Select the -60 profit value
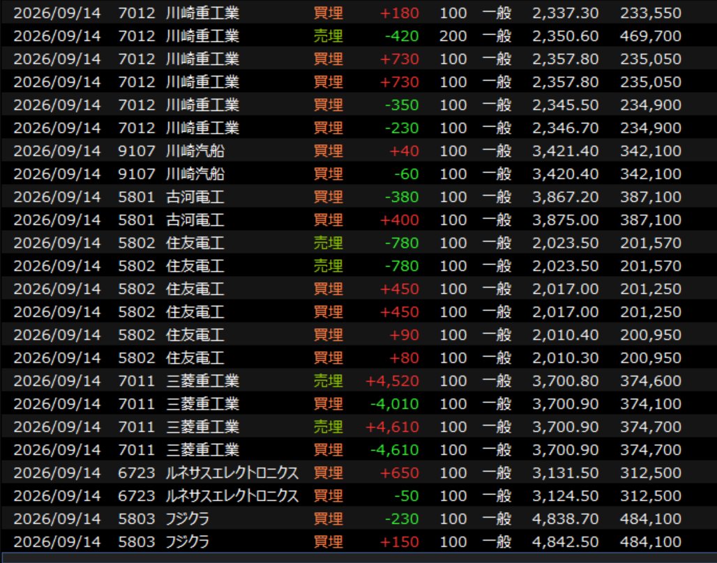Image resolution: width=717 pixels, height=563 pixels. coord(406,173)
